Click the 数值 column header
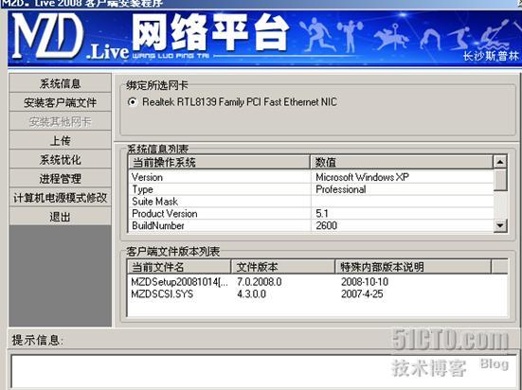Image resolution: width=522 pixels, height=390 pixels. 402,162
